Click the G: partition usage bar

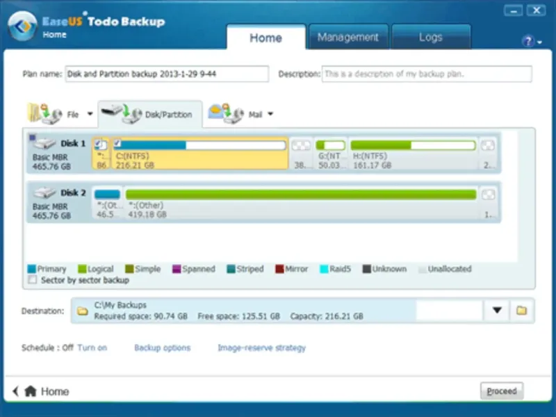point(331,145)
